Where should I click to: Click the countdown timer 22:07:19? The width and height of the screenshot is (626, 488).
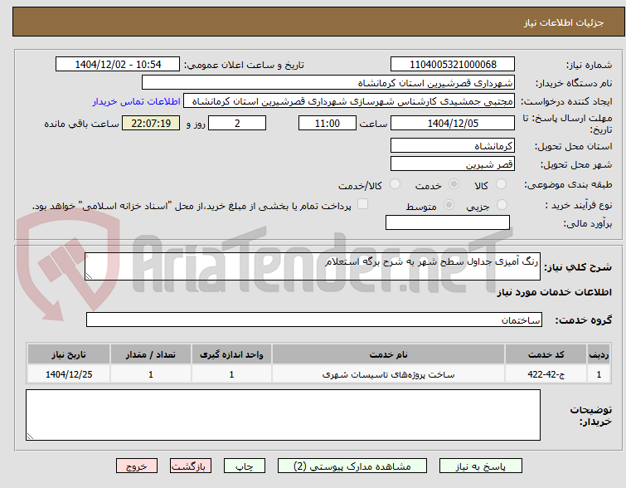click(151, 123)
